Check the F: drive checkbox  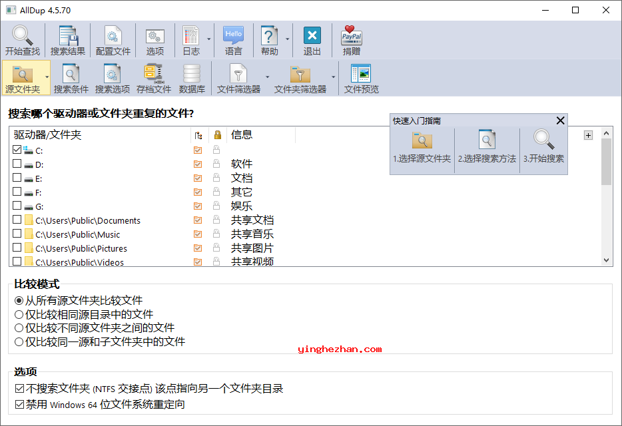(x=17, y=192)
